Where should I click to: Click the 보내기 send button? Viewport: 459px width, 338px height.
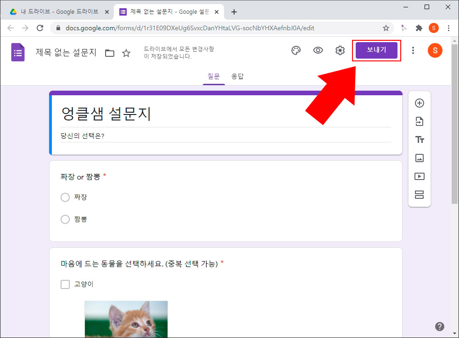click(x=376, y=50)
